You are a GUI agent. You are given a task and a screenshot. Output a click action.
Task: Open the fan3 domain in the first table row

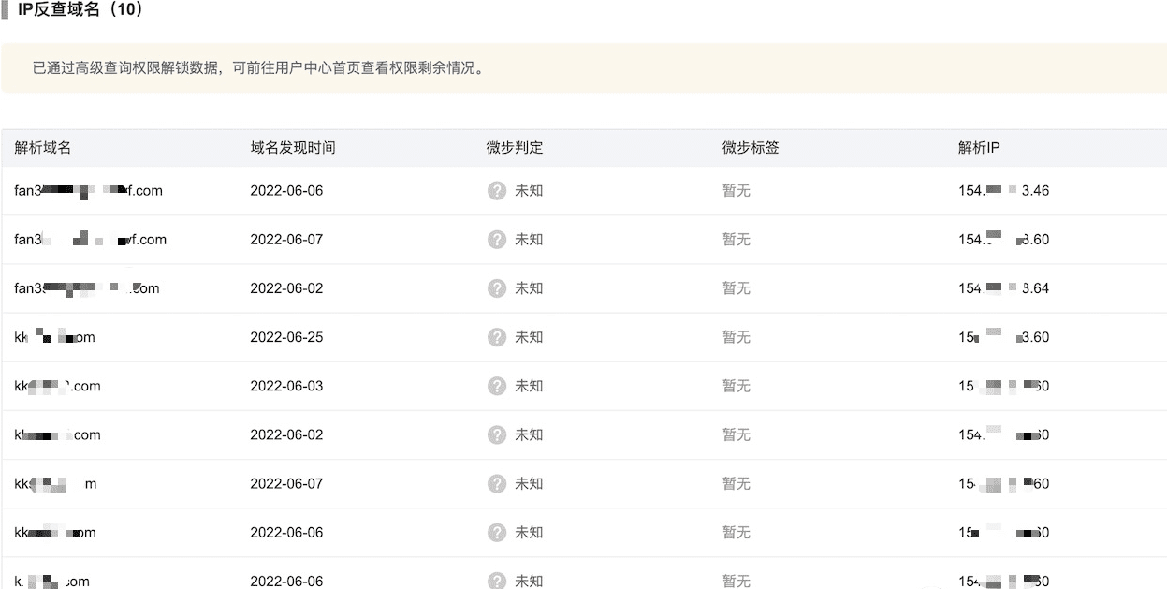[88, 191]
